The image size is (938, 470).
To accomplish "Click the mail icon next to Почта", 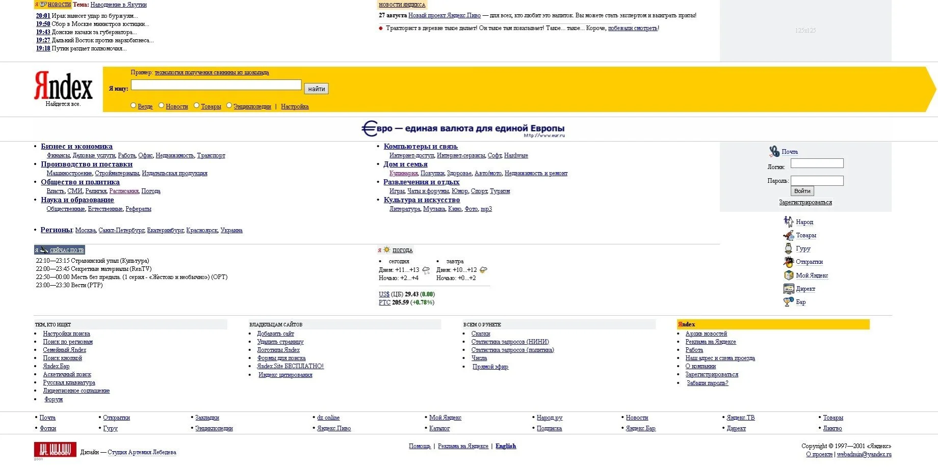I will pos(774,151).
